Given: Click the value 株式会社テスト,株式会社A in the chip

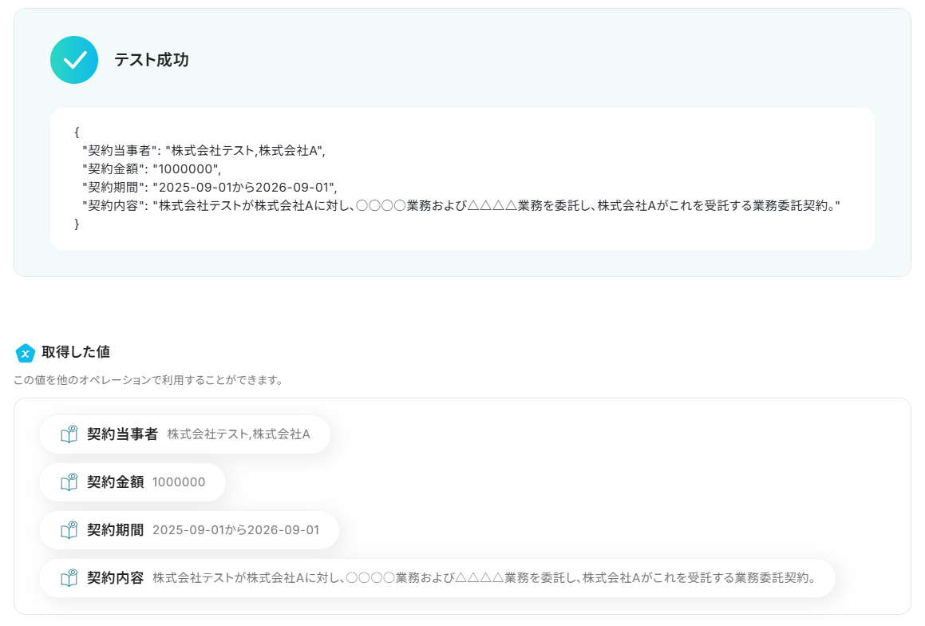Looking at the screenshot, I should pyautogui.click(x=239, y=434).
